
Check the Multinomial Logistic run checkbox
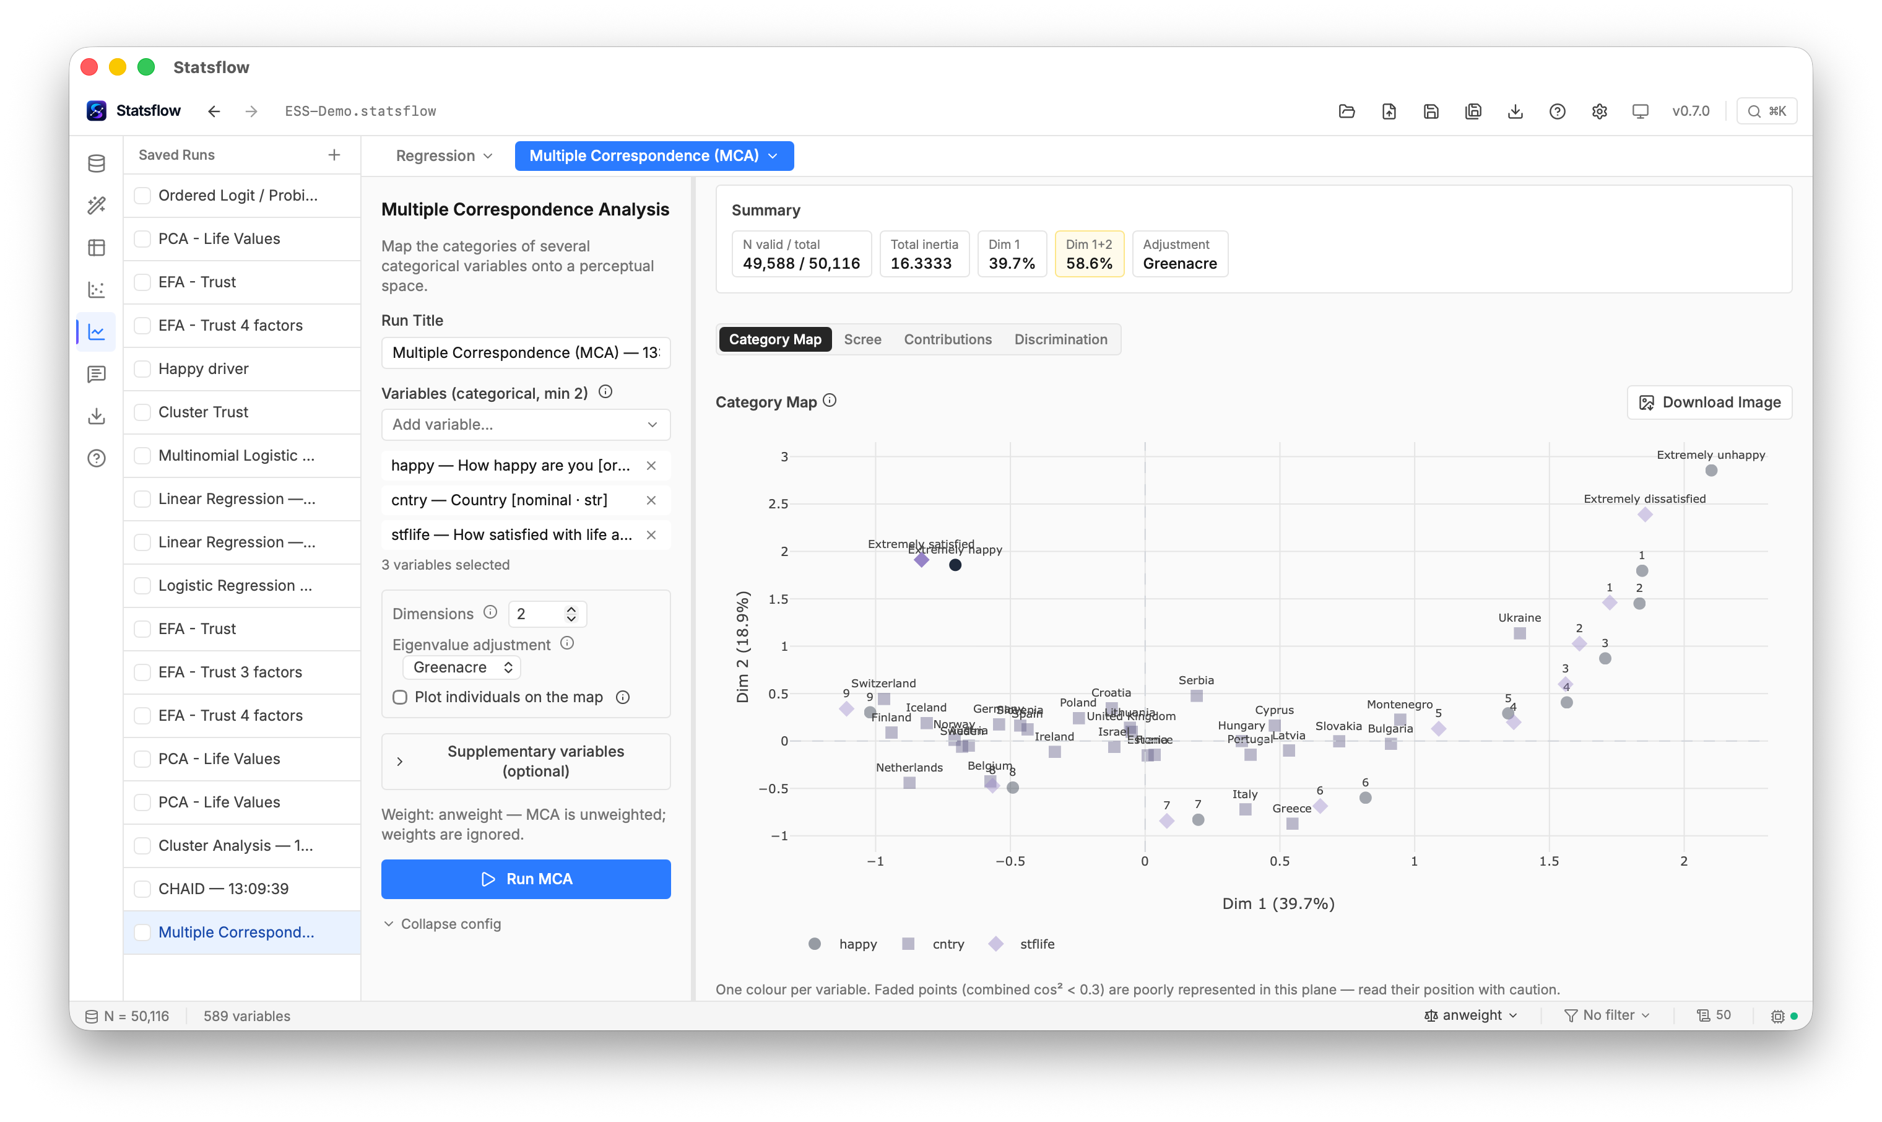pyautogui.click(x=142, y=455)
